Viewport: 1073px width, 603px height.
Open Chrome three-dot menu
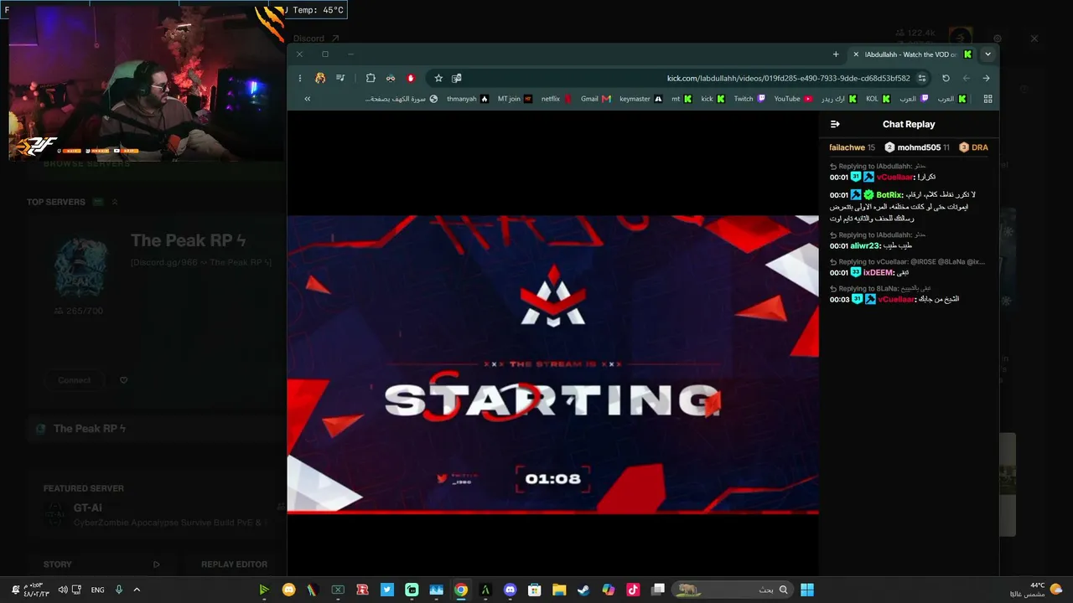(x=300, y=78)
